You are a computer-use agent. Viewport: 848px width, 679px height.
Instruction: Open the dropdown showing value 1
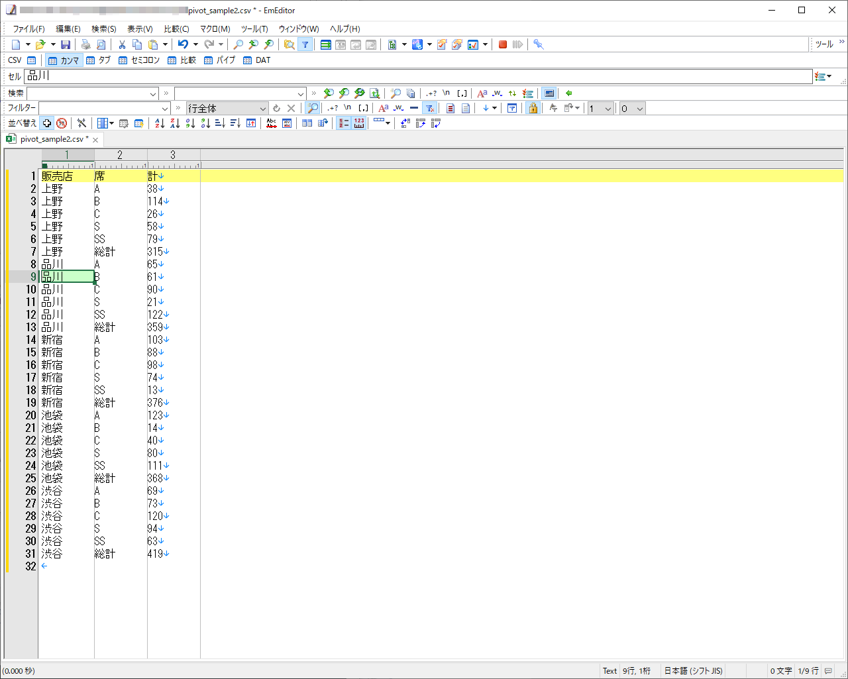pyautogui.click(x=600, y=108)
